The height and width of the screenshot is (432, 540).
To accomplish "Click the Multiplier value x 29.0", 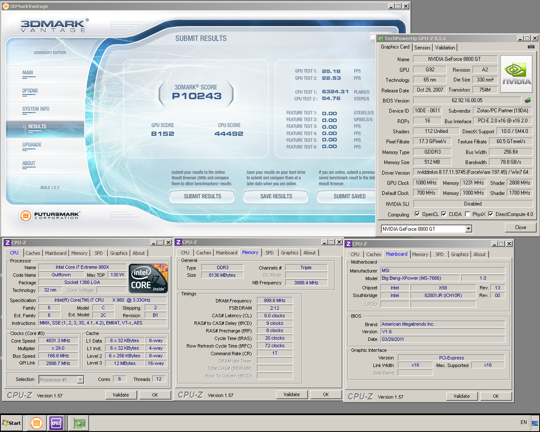I will (x=58, y=348).
